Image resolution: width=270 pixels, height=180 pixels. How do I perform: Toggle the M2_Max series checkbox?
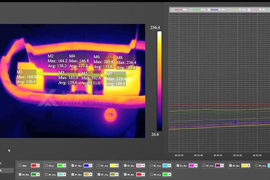pyautogui.click(x=126, y=166)
